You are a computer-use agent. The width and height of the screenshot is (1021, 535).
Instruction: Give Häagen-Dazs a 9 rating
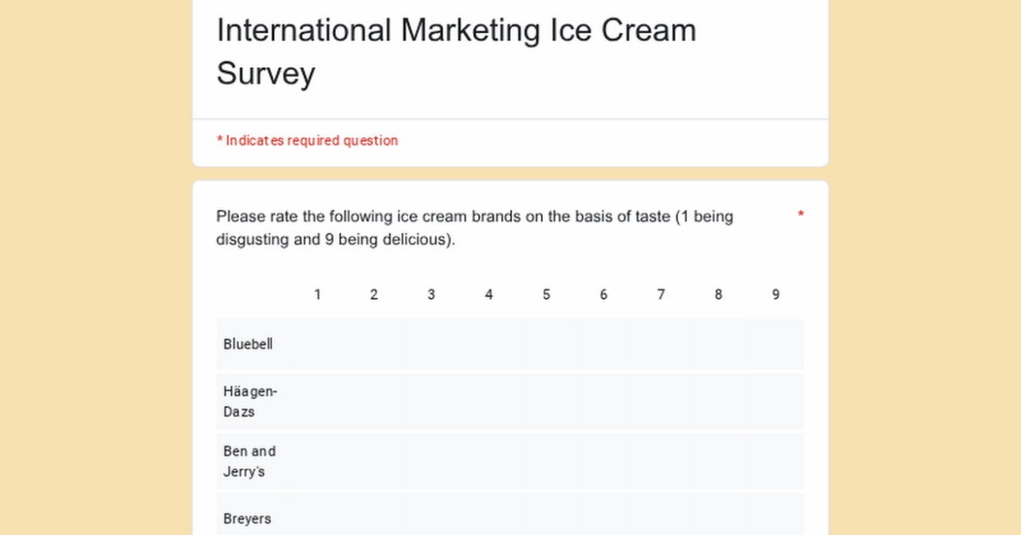[x=775, y=401]
